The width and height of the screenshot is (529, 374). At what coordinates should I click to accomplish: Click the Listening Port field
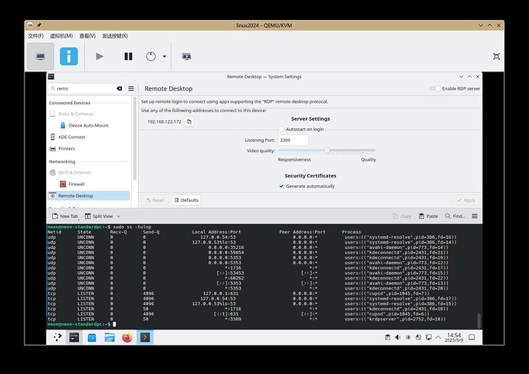click(293, 141)
